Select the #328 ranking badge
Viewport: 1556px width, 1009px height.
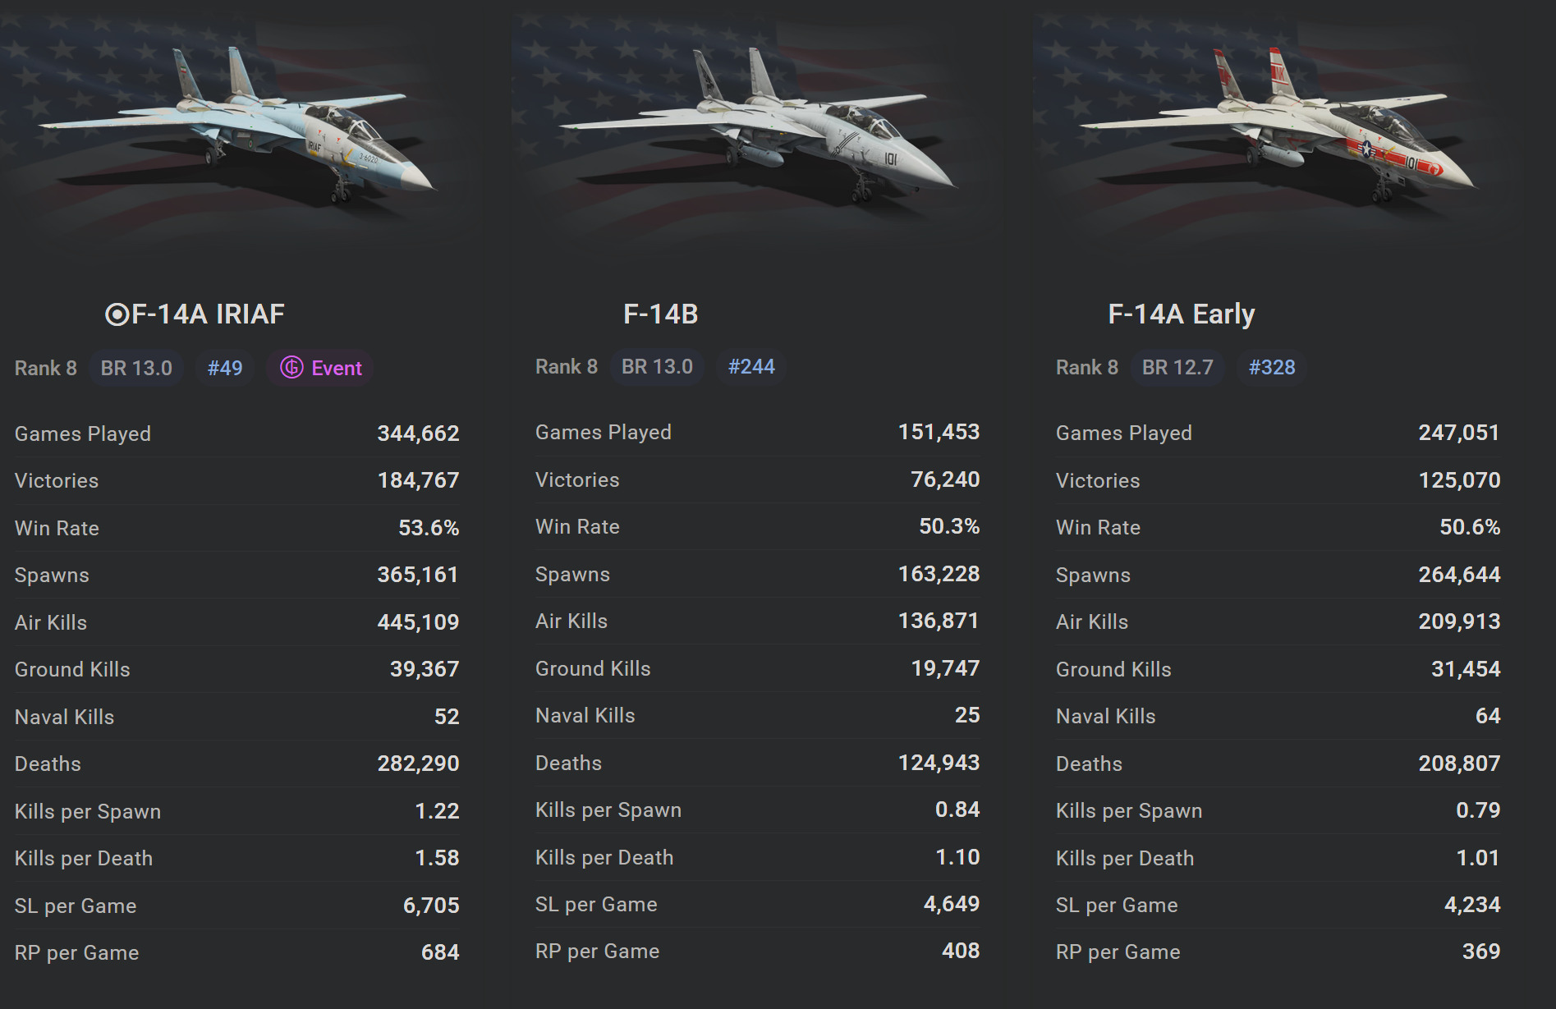tap(1272, 367)
